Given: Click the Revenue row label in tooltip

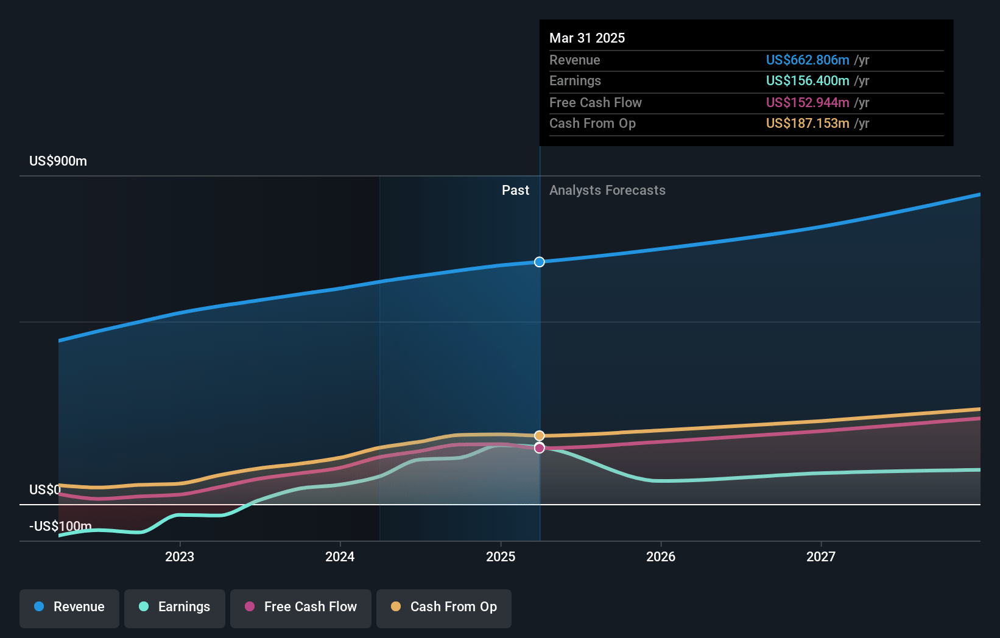Looking at the screenshot, I should coord(575,60).
